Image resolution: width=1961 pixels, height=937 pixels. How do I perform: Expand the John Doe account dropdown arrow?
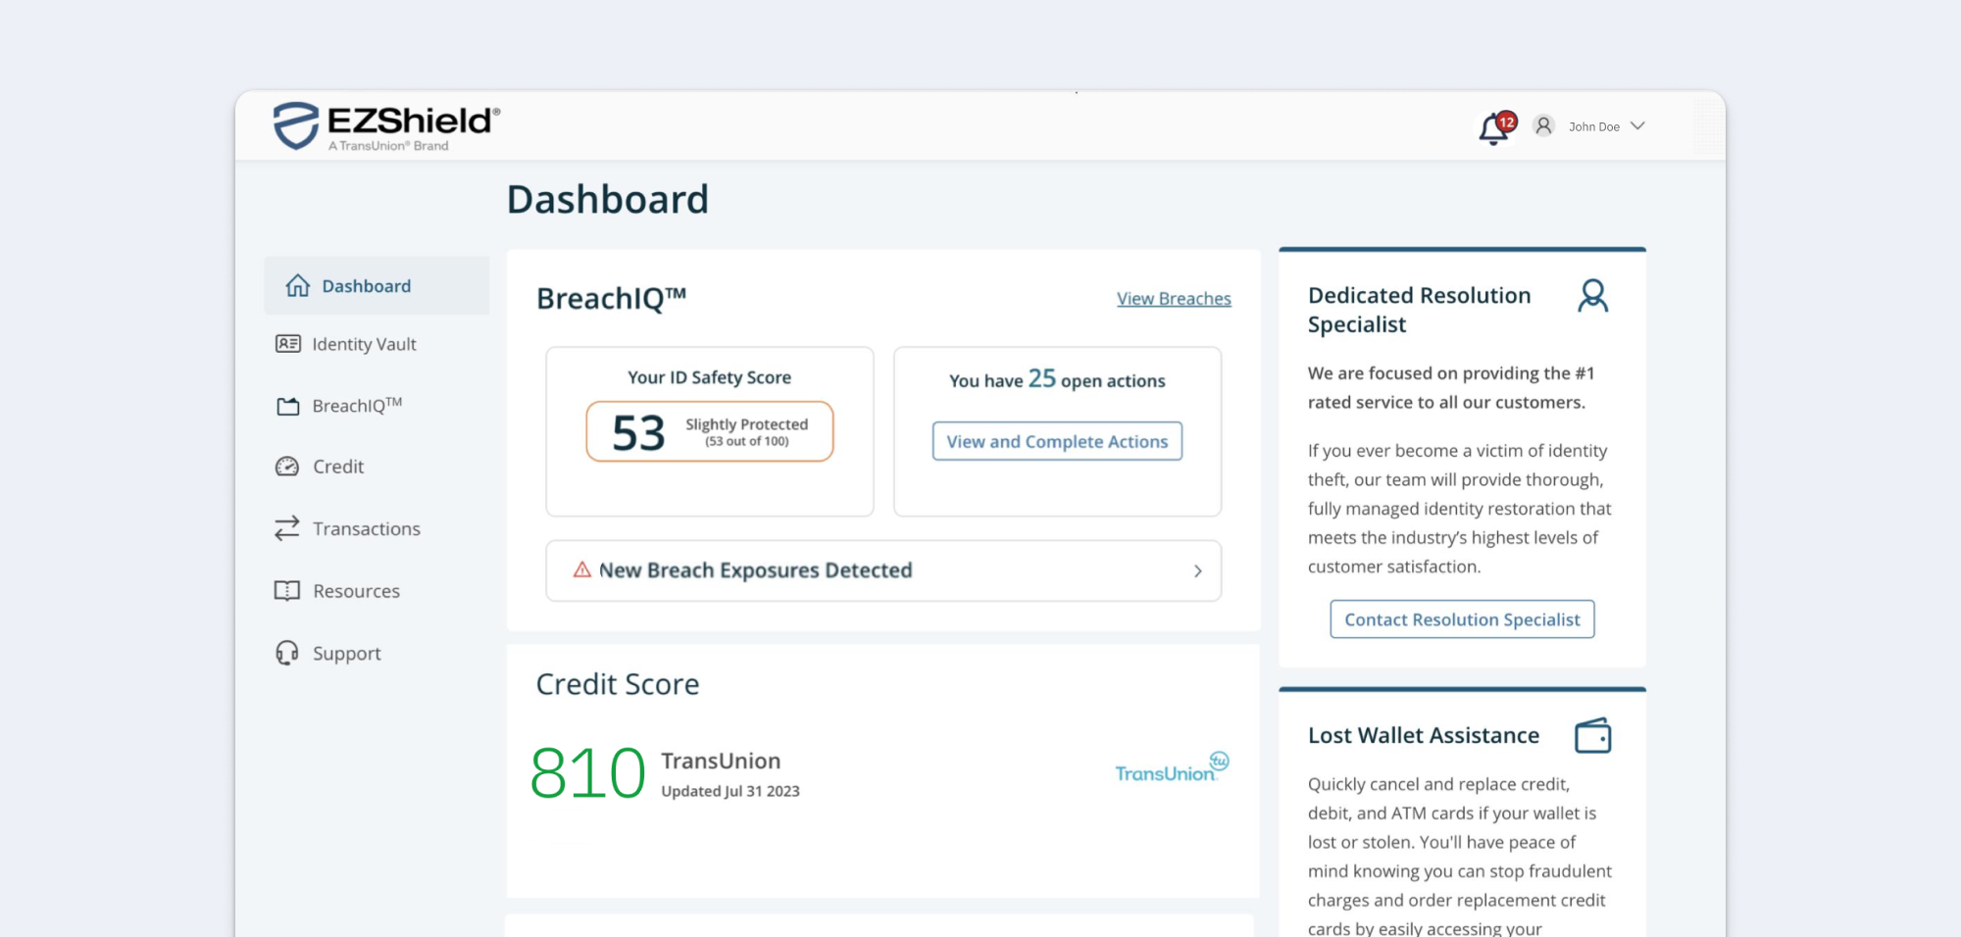tap(1637, 125)
